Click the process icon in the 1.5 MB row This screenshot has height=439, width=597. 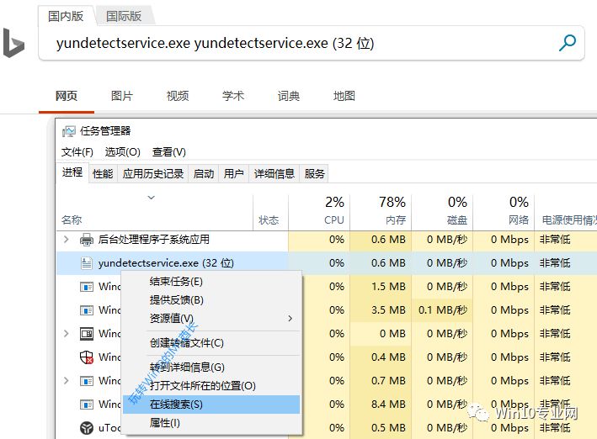[87, 287]
